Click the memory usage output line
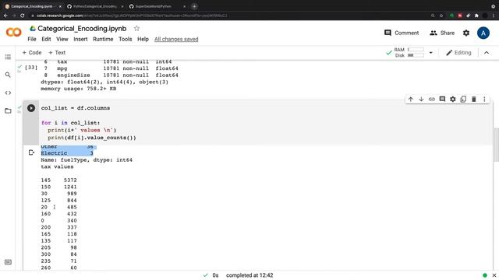This screenshot has height=280, width=499. pos(78,89)
